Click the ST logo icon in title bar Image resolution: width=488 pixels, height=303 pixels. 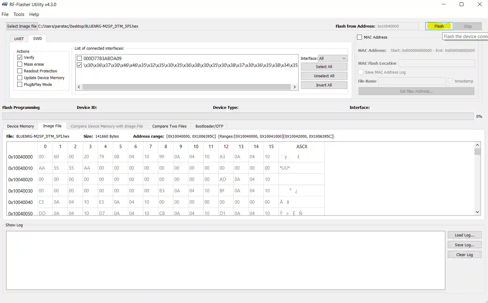click(5, 5)
